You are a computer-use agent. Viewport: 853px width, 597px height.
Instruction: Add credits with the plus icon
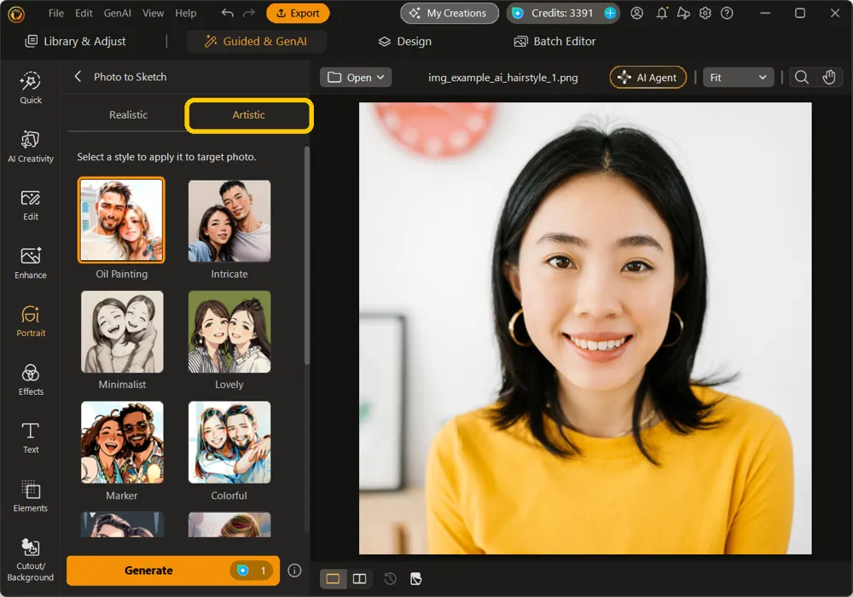pyautogui.click(x=611, y=13)
